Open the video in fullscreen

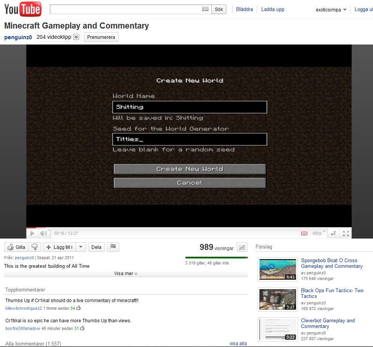346,233
